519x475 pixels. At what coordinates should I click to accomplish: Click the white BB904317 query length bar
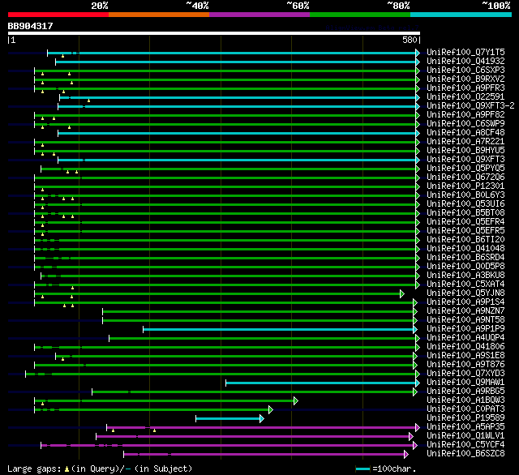coord(214,33)
